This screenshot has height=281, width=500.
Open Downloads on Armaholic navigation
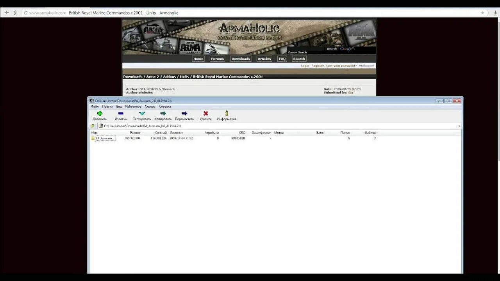pos(241,59)
